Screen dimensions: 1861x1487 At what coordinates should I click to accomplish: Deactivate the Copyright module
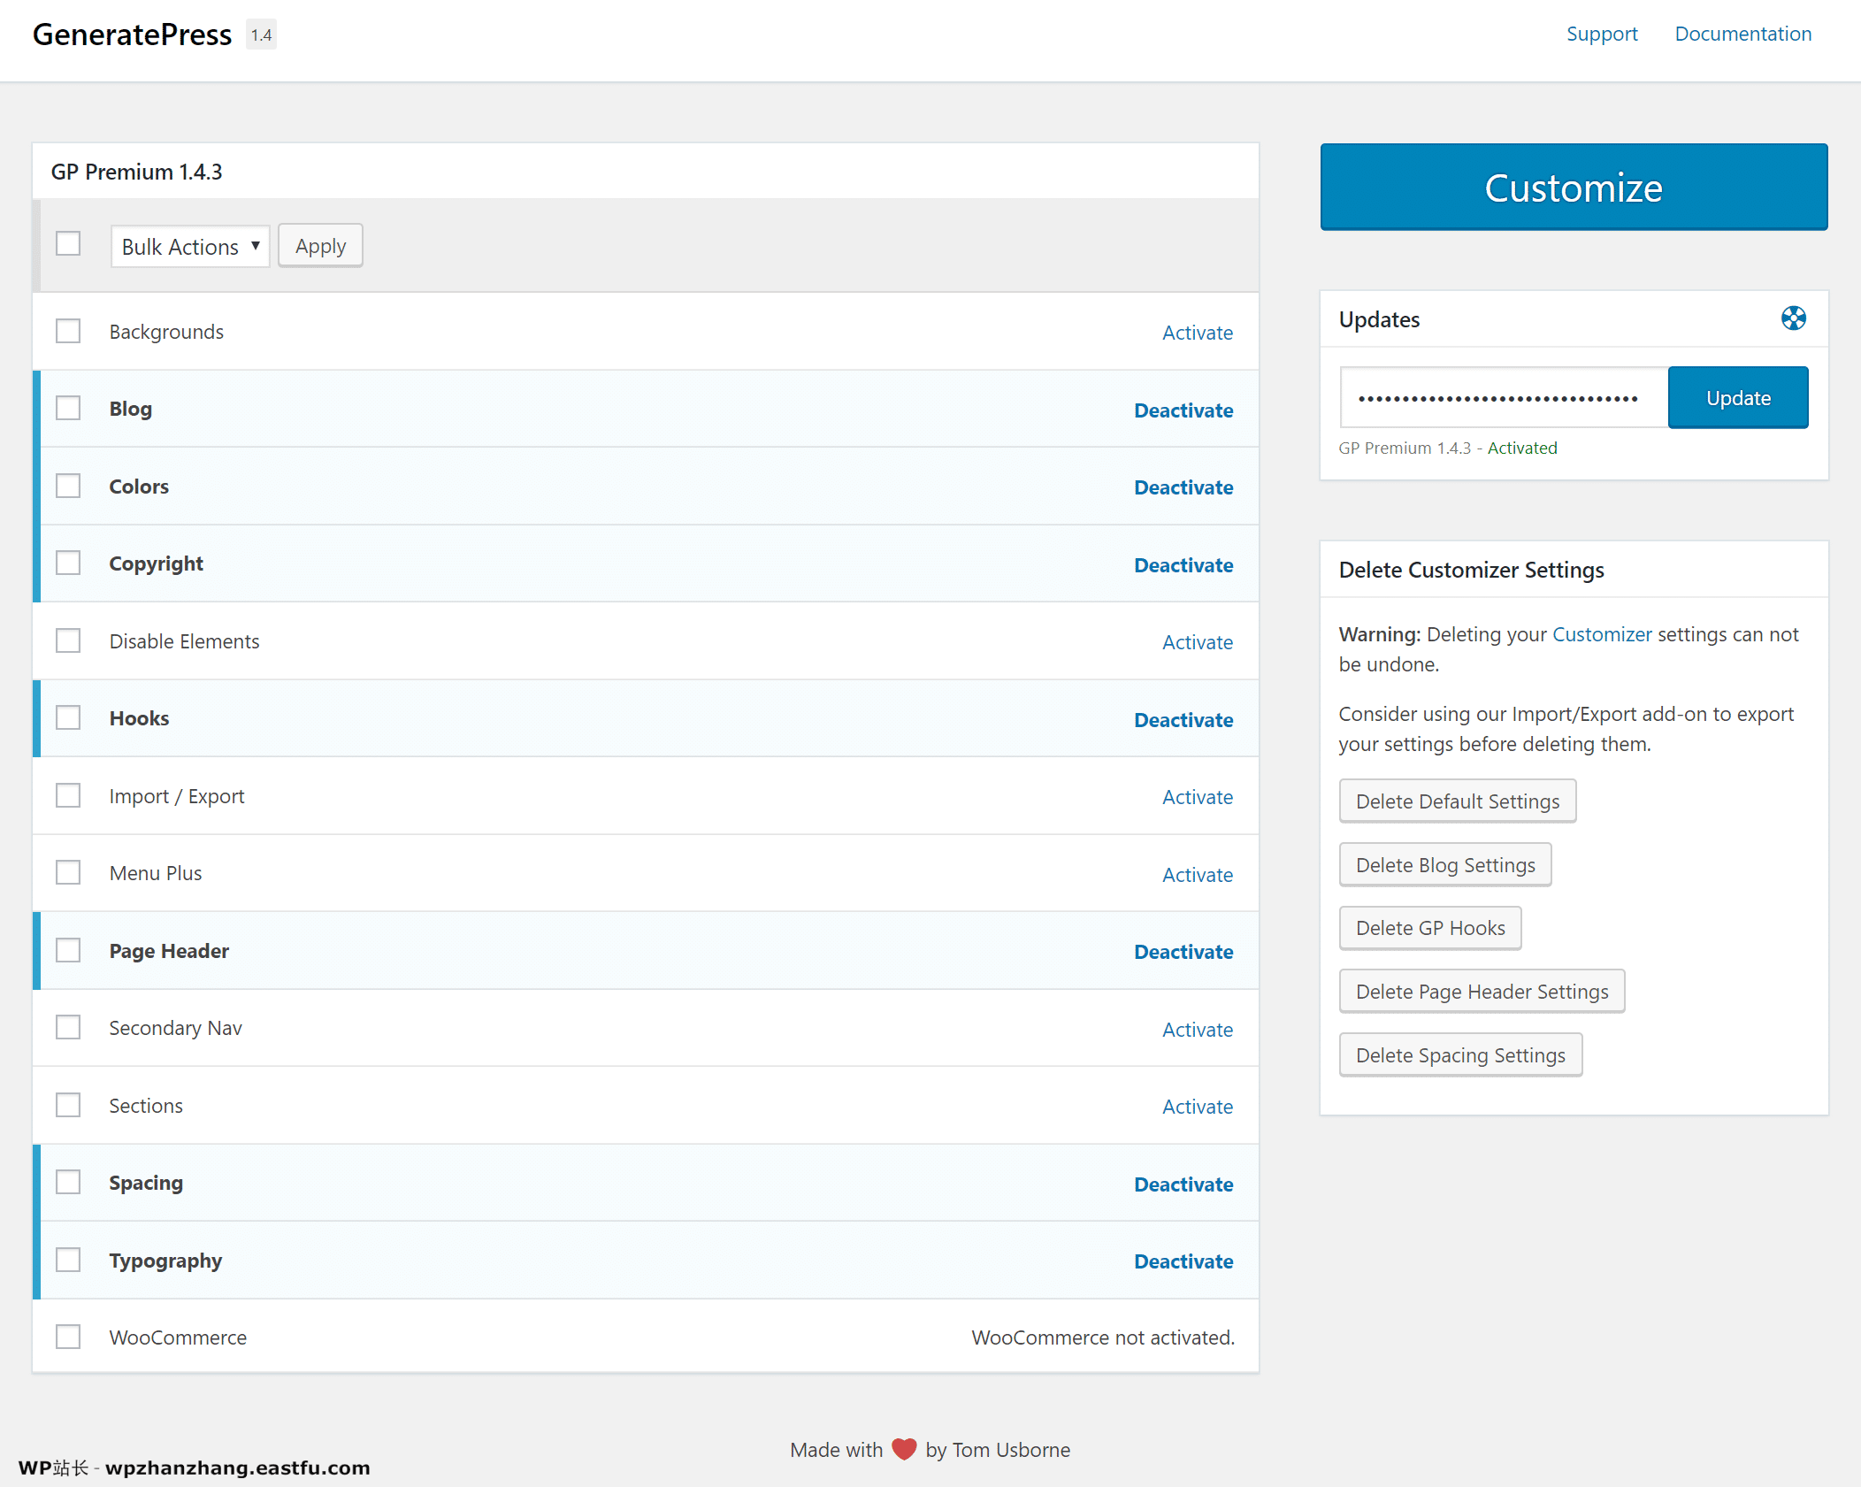(1183, 565)
